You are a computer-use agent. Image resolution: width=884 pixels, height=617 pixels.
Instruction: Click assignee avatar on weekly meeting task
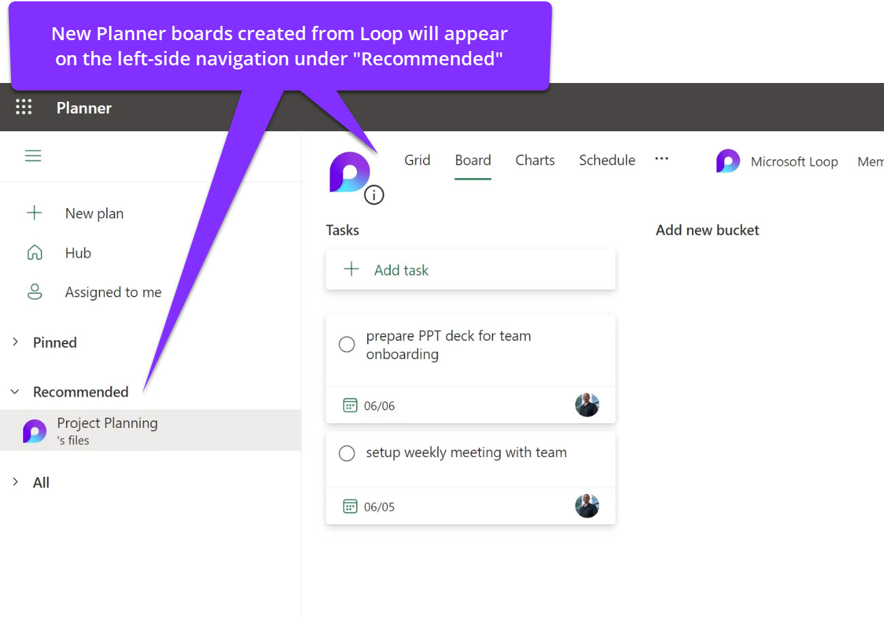tap(587, 505)
